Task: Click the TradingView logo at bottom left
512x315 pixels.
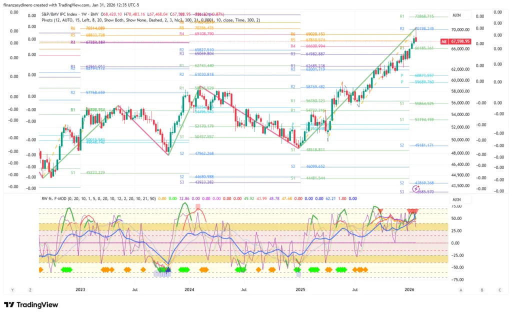Action: 31,304
